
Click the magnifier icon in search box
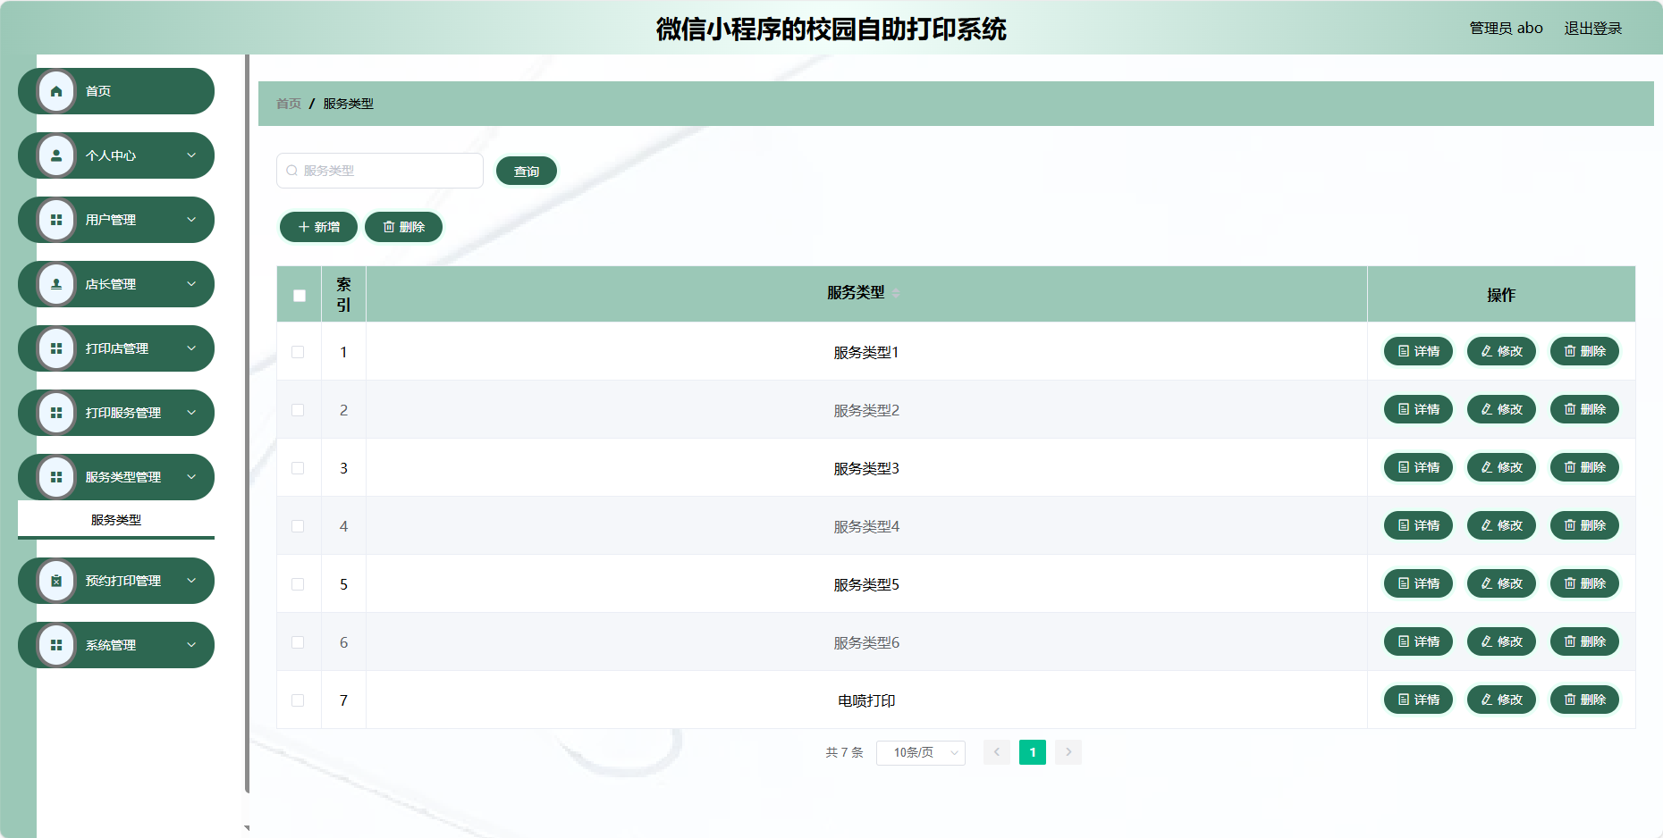(291, 171)
